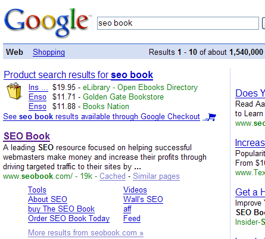Click the yellow shopping bag icon
Screen dimensions: 265x239
click(14, 91)
